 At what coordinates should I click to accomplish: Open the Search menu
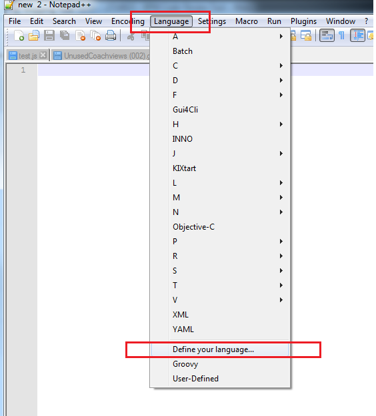[x=64, y=21]
